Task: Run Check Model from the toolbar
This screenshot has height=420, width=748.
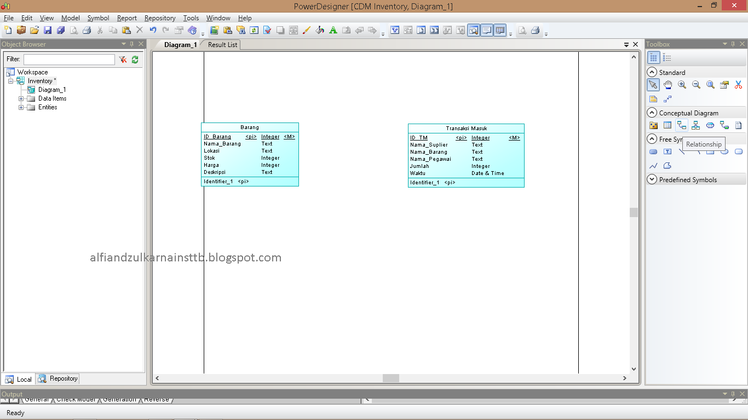Action: tap(267, 30)
